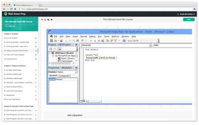Open the Module1 Module properties dropdown
The height and width of the screenshot is (125, 199).
coord(76,72)
